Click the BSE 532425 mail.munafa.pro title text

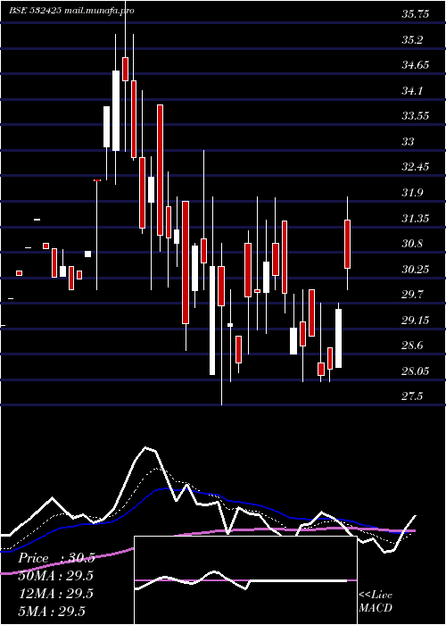pos(71,11)
